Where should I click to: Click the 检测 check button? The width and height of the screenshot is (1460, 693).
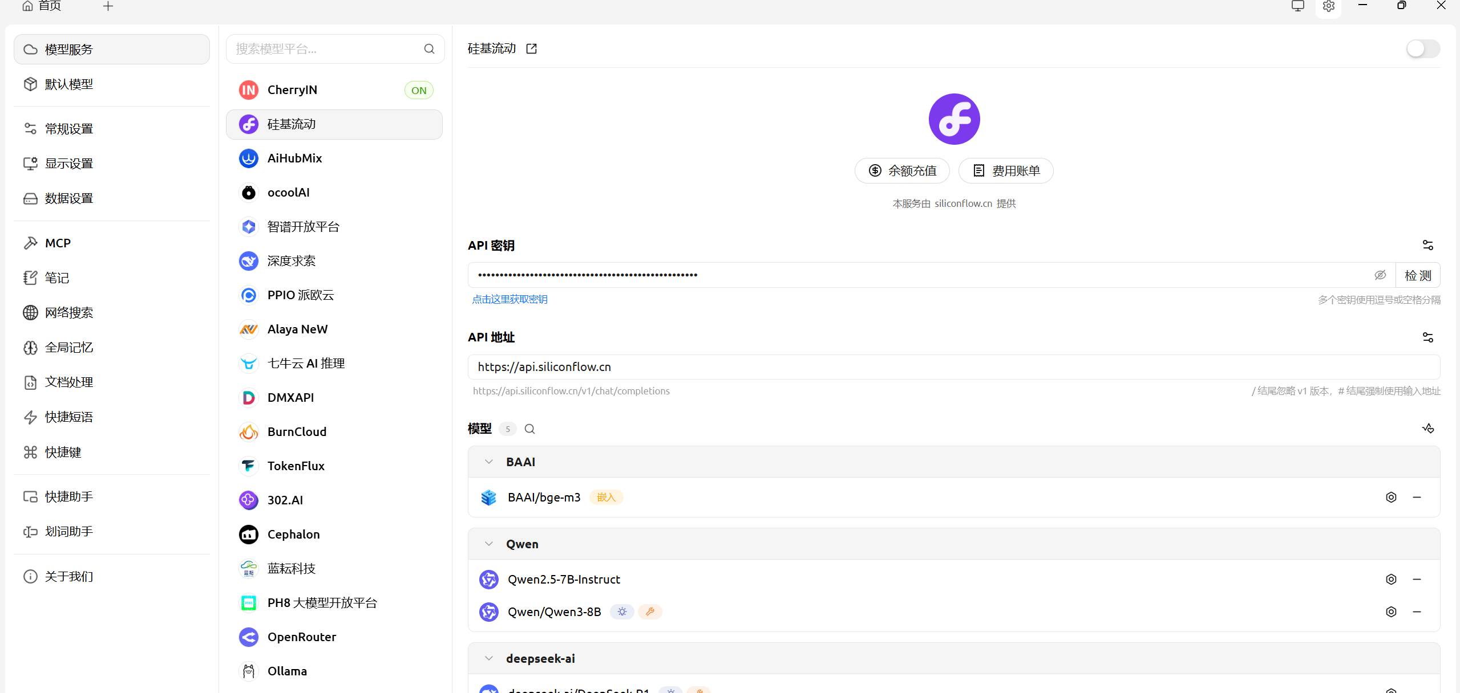[x=1418, y=275]
